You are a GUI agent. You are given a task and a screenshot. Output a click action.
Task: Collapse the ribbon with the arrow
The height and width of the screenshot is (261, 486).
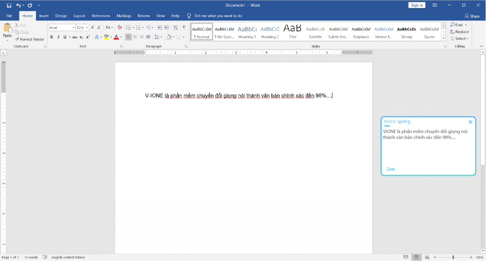pyautogui.click(x=481, y=46)
